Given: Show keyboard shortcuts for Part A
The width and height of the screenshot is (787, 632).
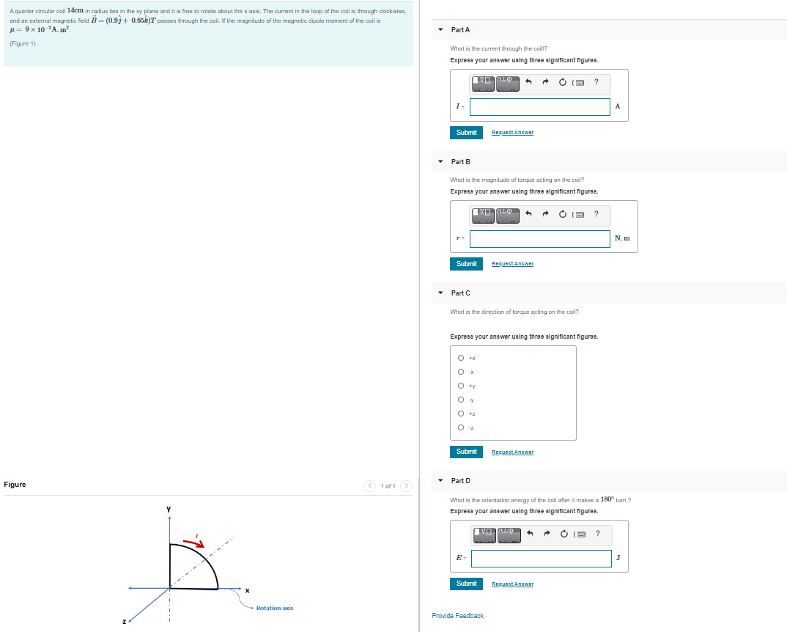Looking at the screenshot, I should point(578,82).
